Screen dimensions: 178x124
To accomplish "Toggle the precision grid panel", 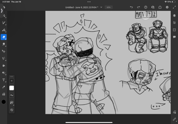I will pyautogui.click(x=174, y=30).
